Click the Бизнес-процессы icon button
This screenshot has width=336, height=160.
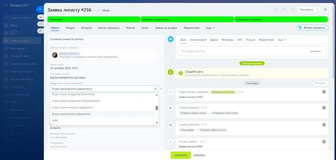(312, 28)
